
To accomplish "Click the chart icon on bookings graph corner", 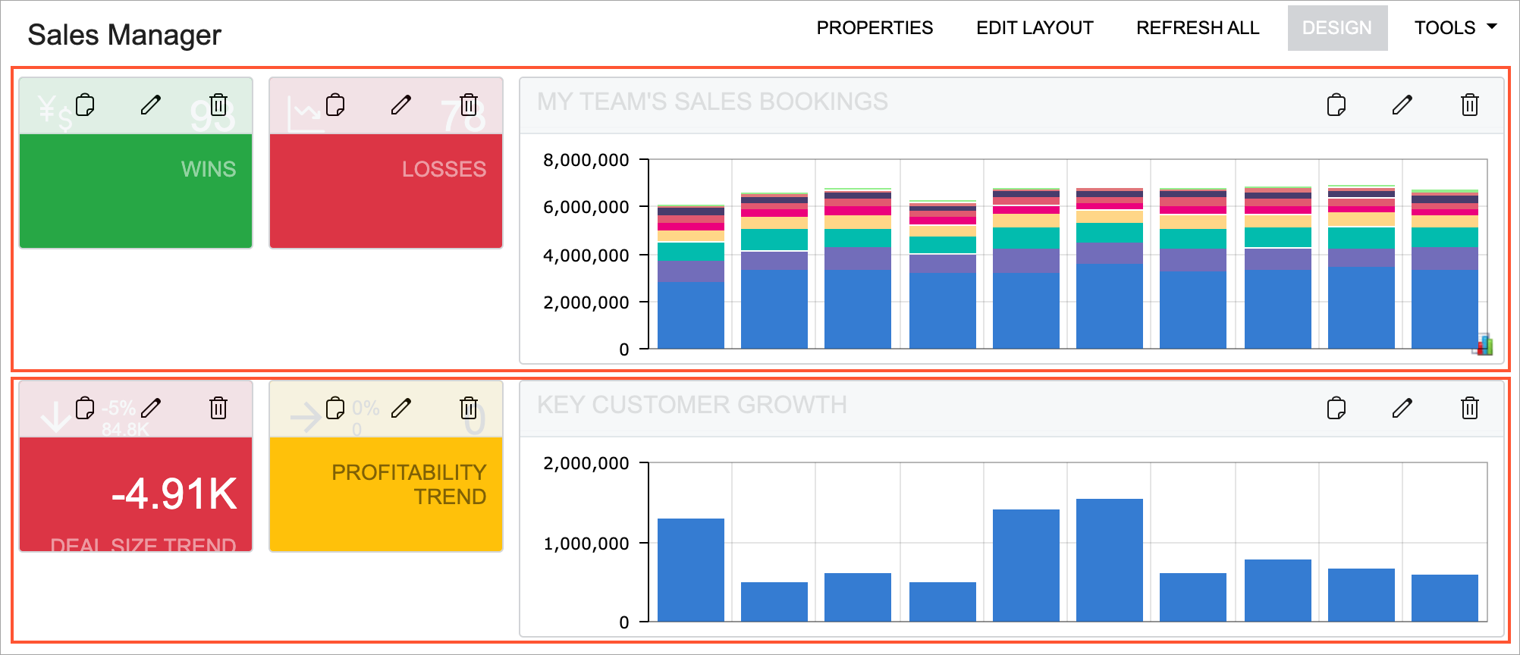I will (1483, 345).
